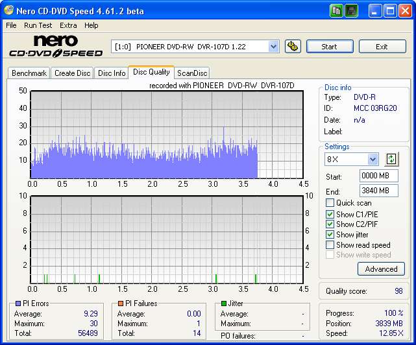Open the Advanced settings button
The image size is (416, 345).
coord(381,269)
